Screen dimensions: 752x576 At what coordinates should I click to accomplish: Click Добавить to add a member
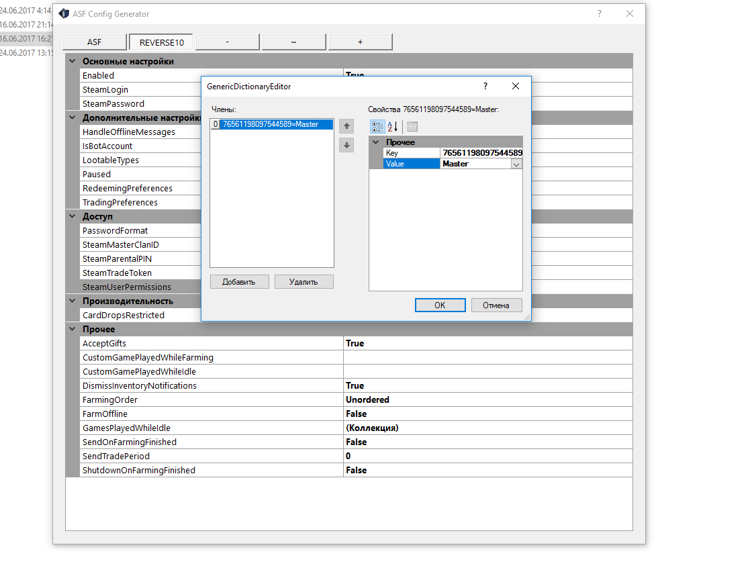(239, 281)
